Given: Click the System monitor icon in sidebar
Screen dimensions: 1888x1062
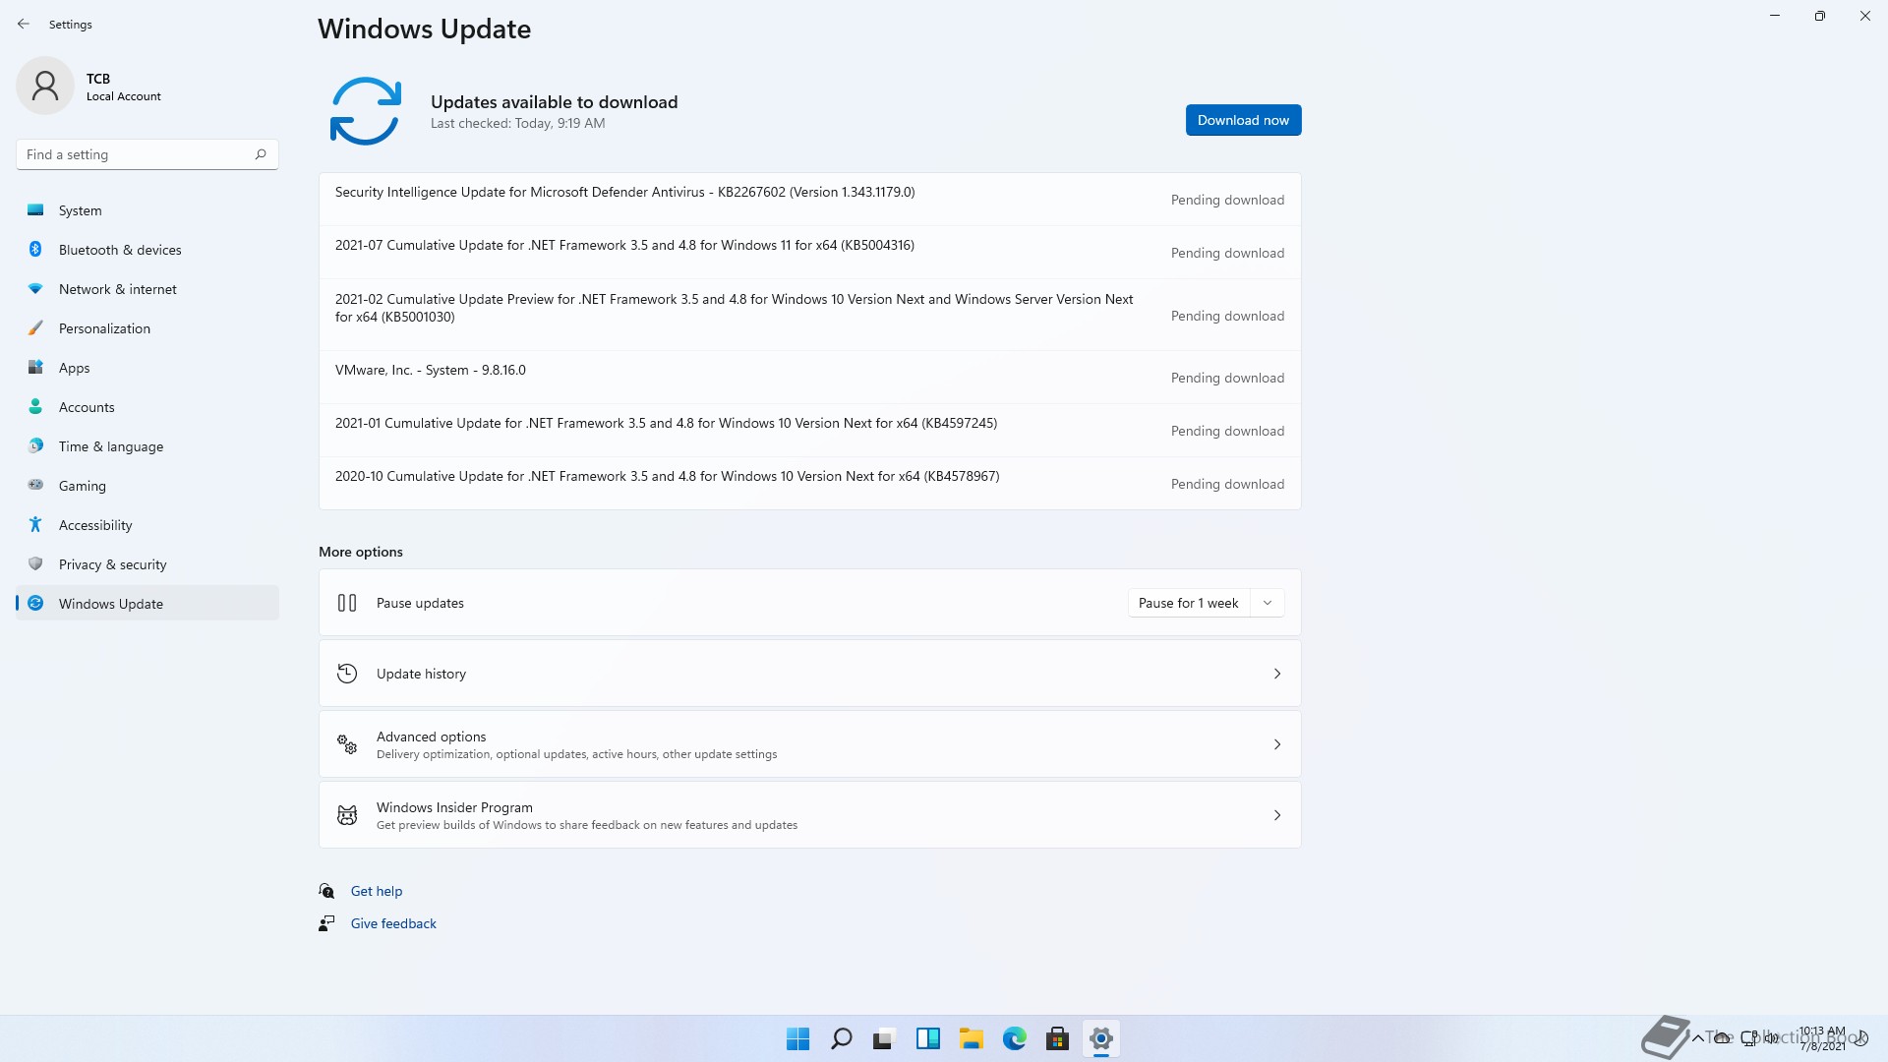Looking at the screenshot, I should [35, 210].
